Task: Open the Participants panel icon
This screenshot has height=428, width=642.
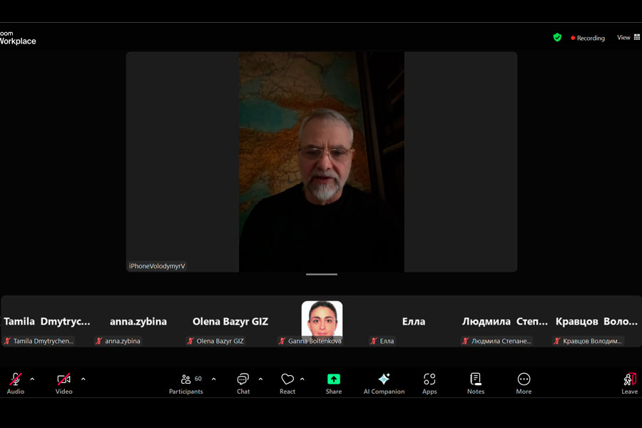Action: 186,379
